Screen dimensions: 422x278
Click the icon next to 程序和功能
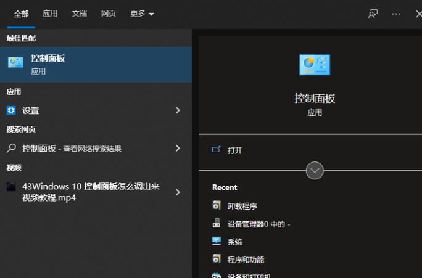click(217, 259)
